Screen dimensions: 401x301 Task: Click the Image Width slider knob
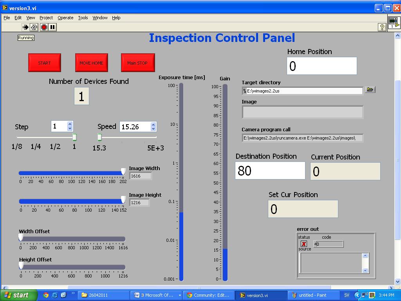tap(123, 172)
